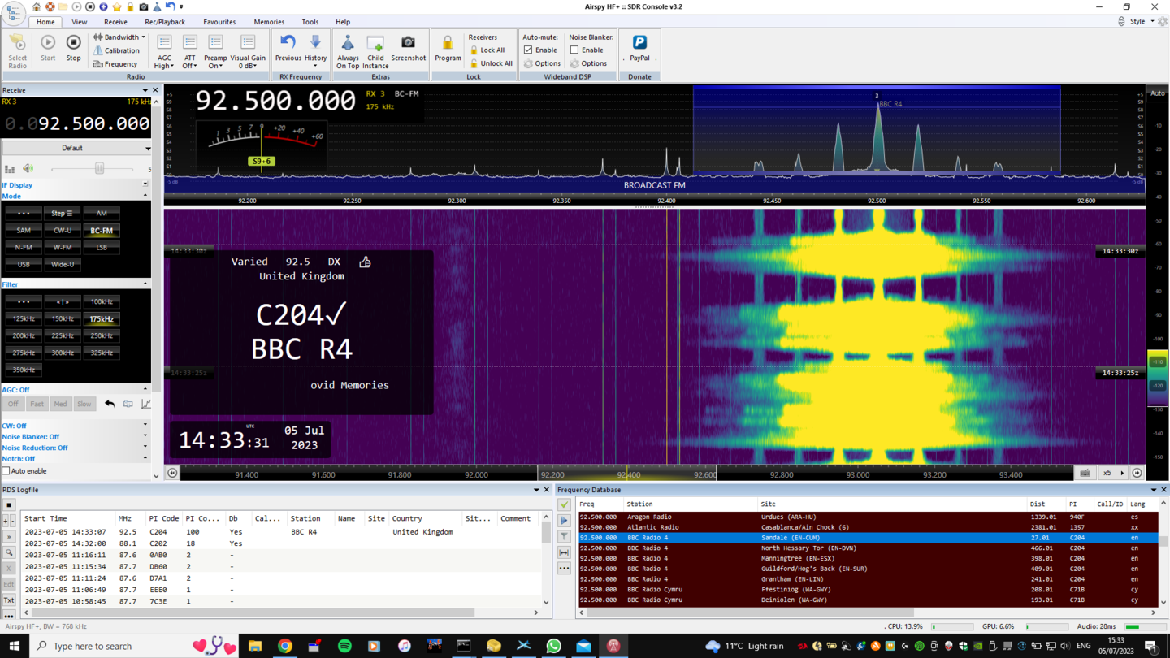Image resolution: width=1170 pixels, height=658 pixels.
Task: Click Windows taskbar search box
Action: point(133,646)
